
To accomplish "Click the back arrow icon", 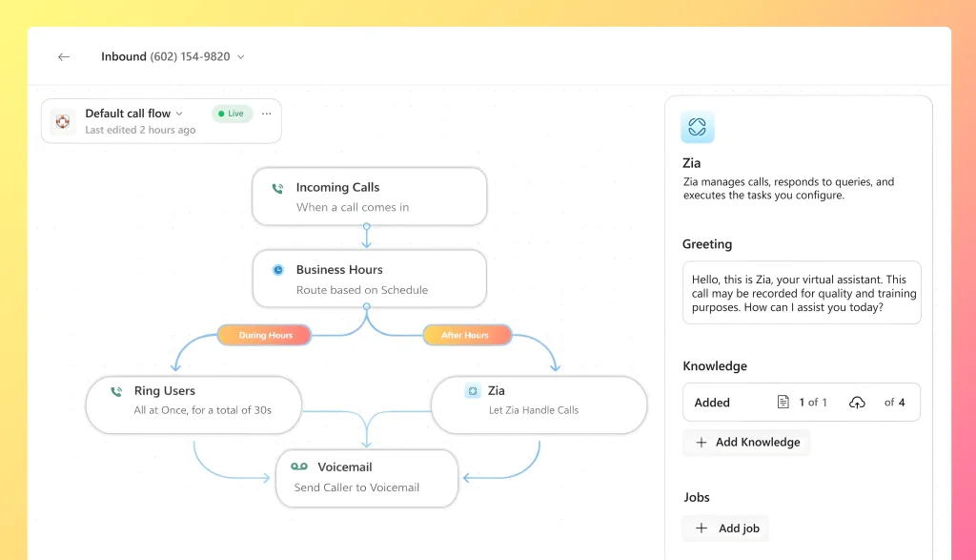I will [x=64, y=57].
